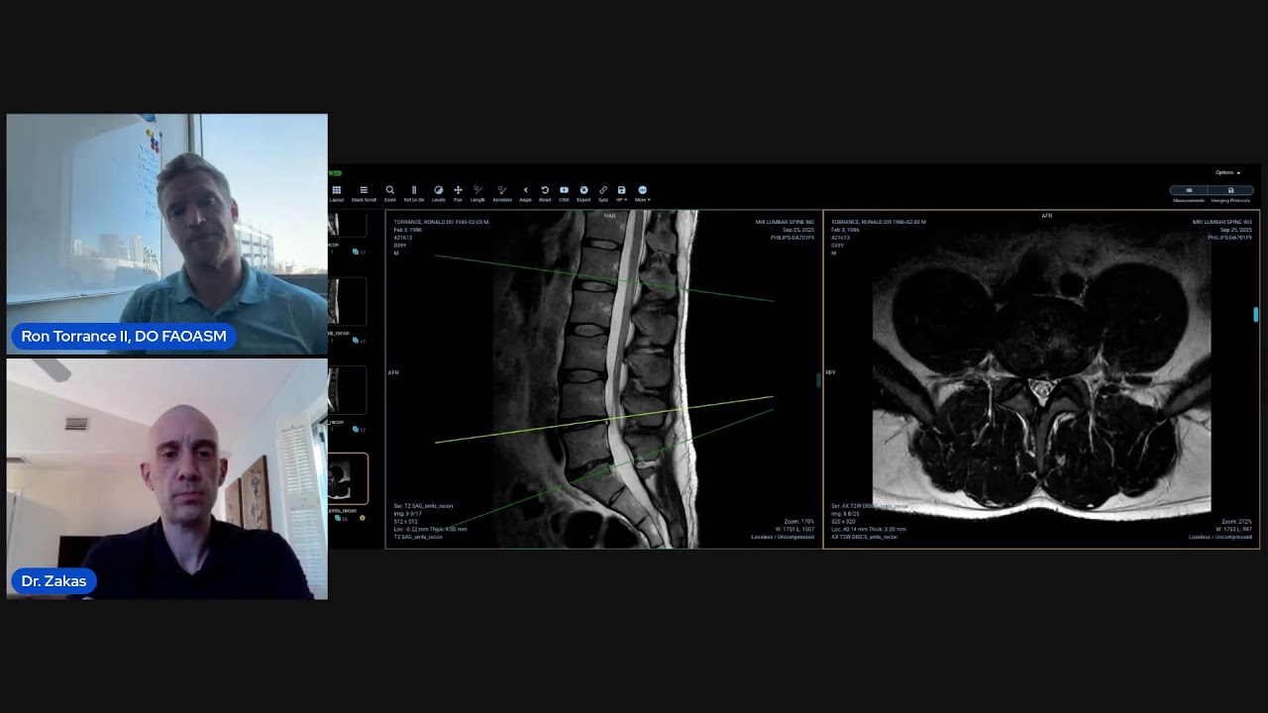This screenshot has width=1268, height=713.
Task: Click the Dr. Zakas name label
Action: click(x=53, y=581)
